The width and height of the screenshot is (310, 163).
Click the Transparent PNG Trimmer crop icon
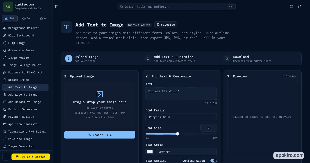tap(5, 132)
